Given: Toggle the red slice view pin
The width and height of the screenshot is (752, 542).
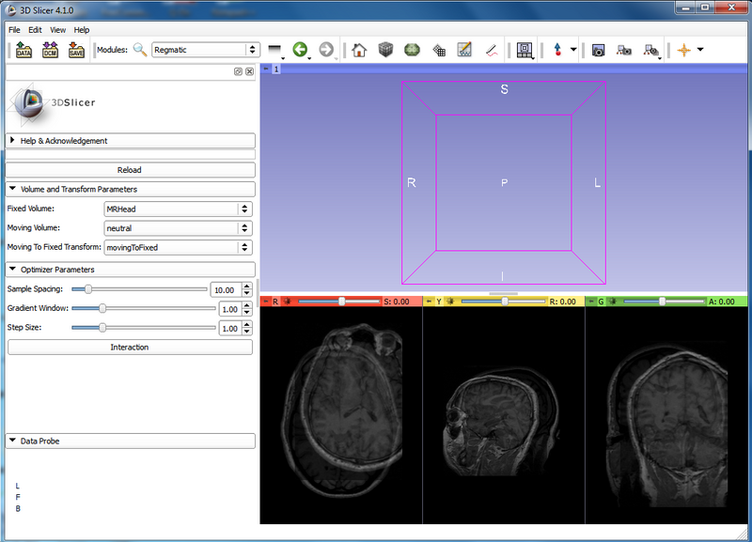Looking at the screenshot, I should [x=265, y=302].
